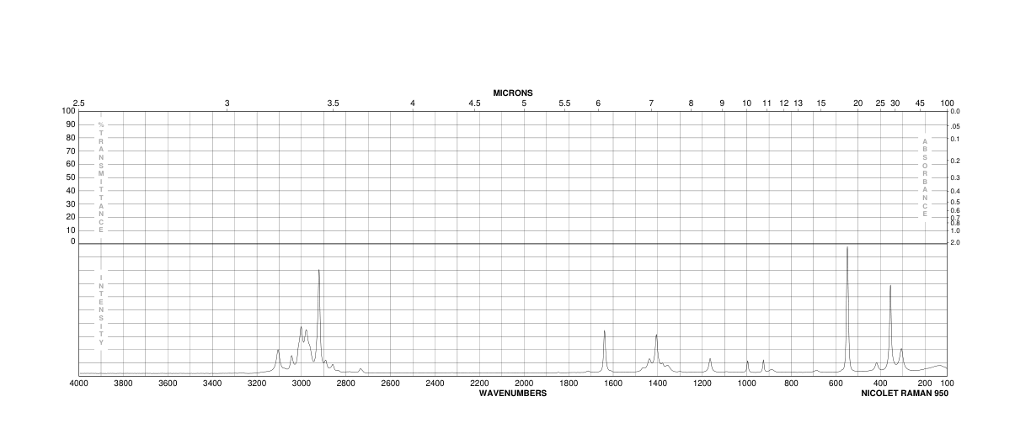1031x444 pixels.
Task: Pick the 600 wavenumber label
Action: click(836, 384)
